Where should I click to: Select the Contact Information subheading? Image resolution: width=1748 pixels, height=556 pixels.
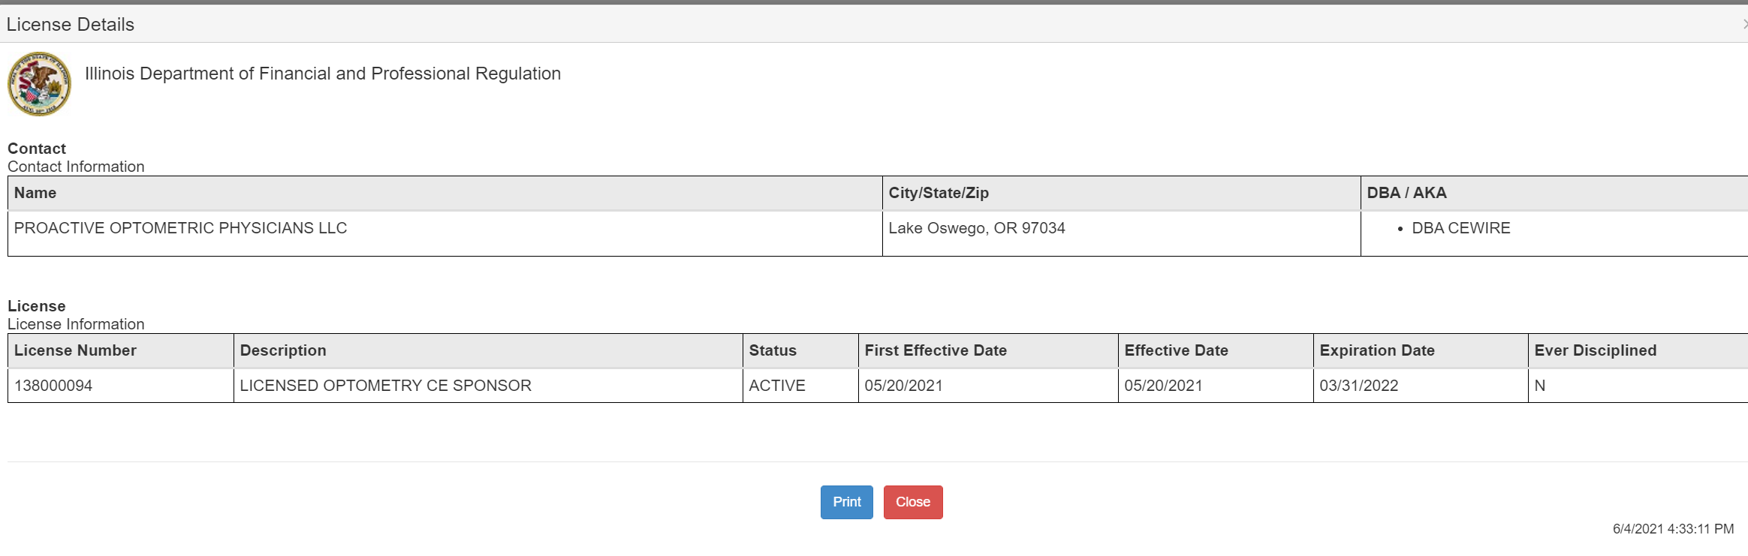[x=76, y=167]
